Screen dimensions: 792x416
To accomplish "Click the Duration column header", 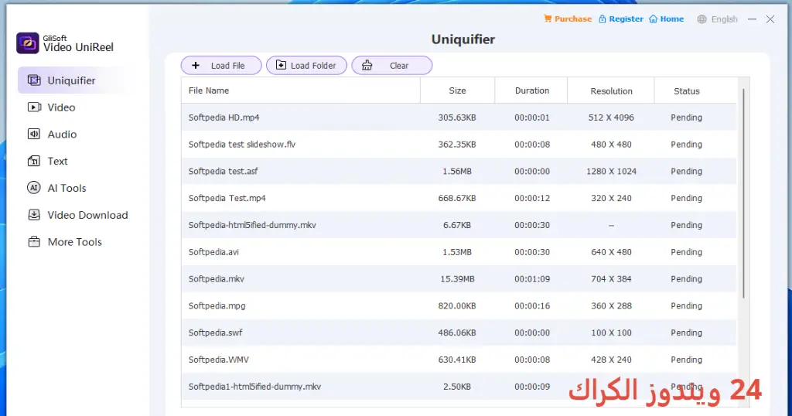I will tap(532, 90).
